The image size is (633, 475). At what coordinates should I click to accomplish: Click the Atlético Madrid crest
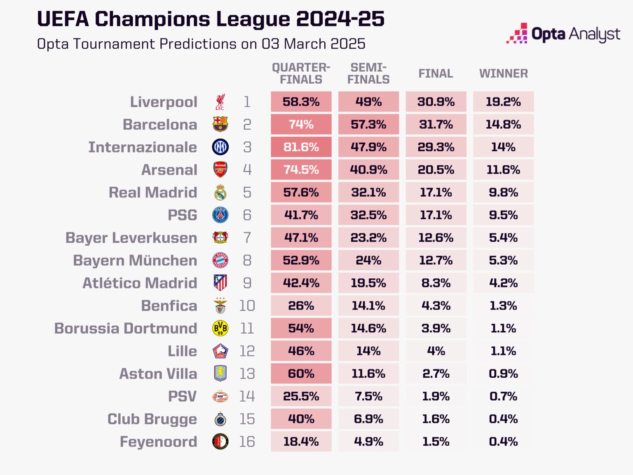tap(220, 283)
